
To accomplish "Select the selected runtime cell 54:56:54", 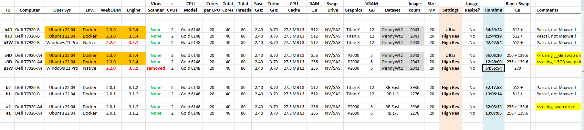I will click(x=493, y=68).
